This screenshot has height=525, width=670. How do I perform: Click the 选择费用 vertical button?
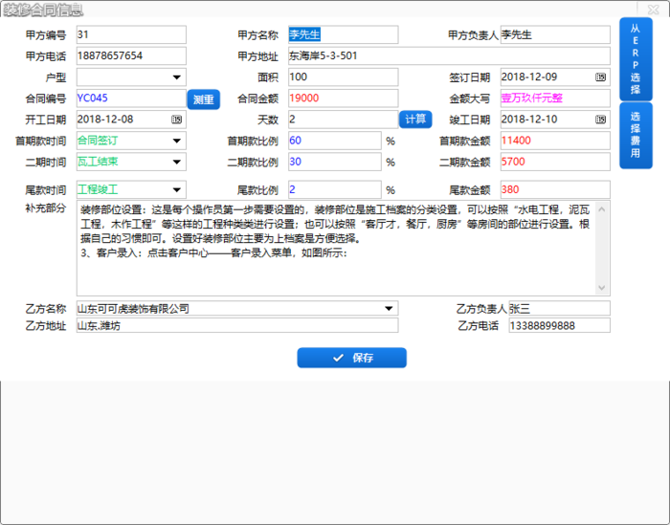tap(636, 135)
